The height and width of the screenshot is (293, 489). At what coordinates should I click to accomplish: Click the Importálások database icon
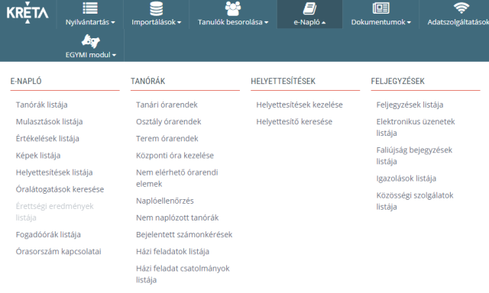(156, 8)
